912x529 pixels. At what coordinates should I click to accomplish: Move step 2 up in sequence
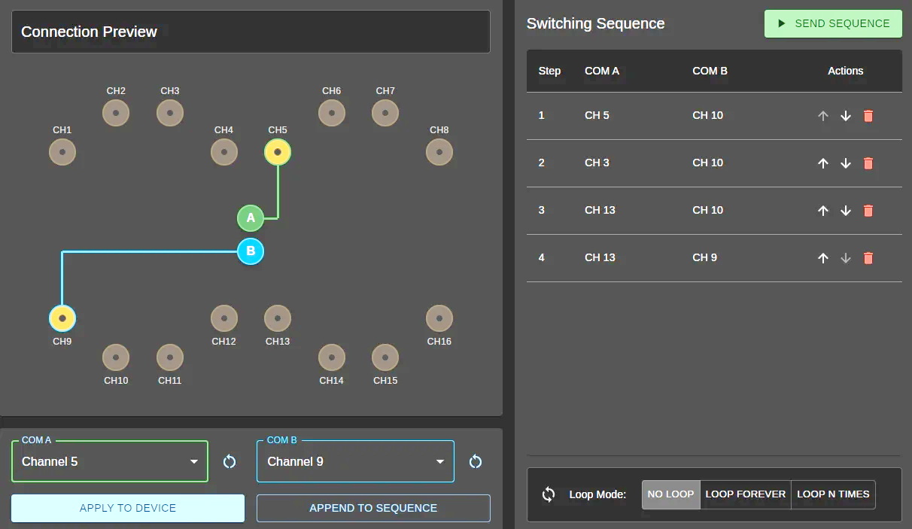823,163
